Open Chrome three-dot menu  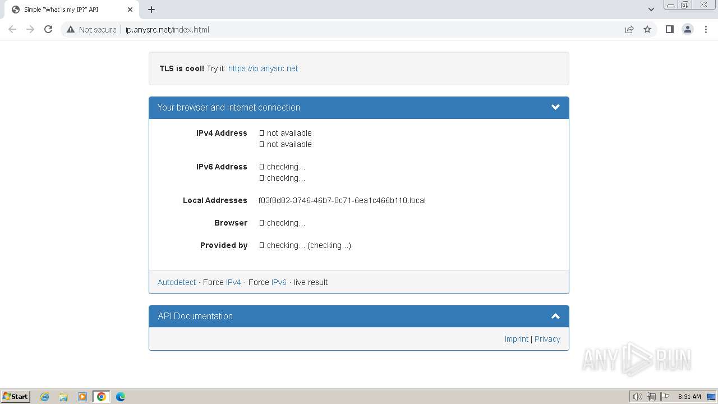(x=706, y=29)
